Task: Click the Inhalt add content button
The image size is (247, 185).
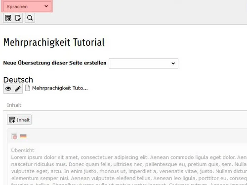Action: point(19,120)
